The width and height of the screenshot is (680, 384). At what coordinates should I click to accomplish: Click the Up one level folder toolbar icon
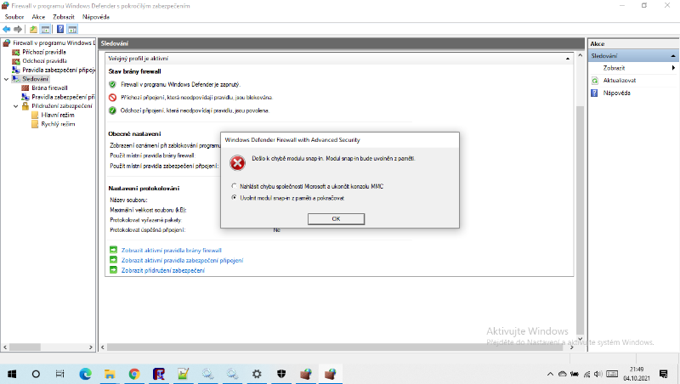coord(33,29)
